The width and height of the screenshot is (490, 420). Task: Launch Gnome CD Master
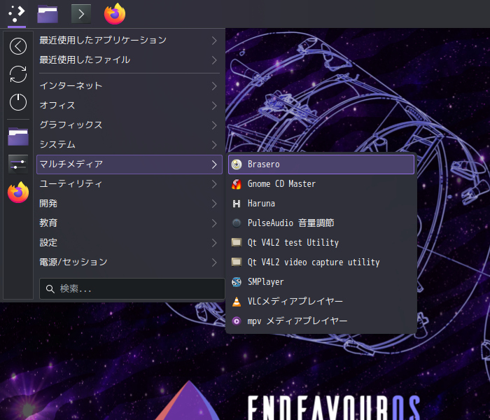[321, 184]
